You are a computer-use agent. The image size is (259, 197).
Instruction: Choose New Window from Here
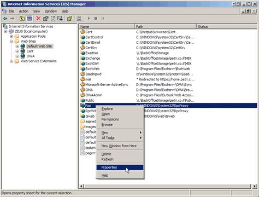point(120,146)
